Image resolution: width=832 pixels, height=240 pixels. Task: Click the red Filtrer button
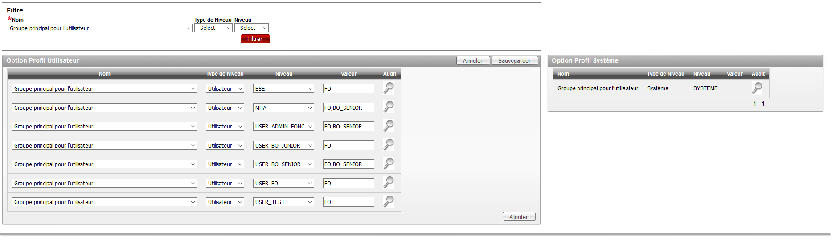pyautogui.click(x=255, y=39)
